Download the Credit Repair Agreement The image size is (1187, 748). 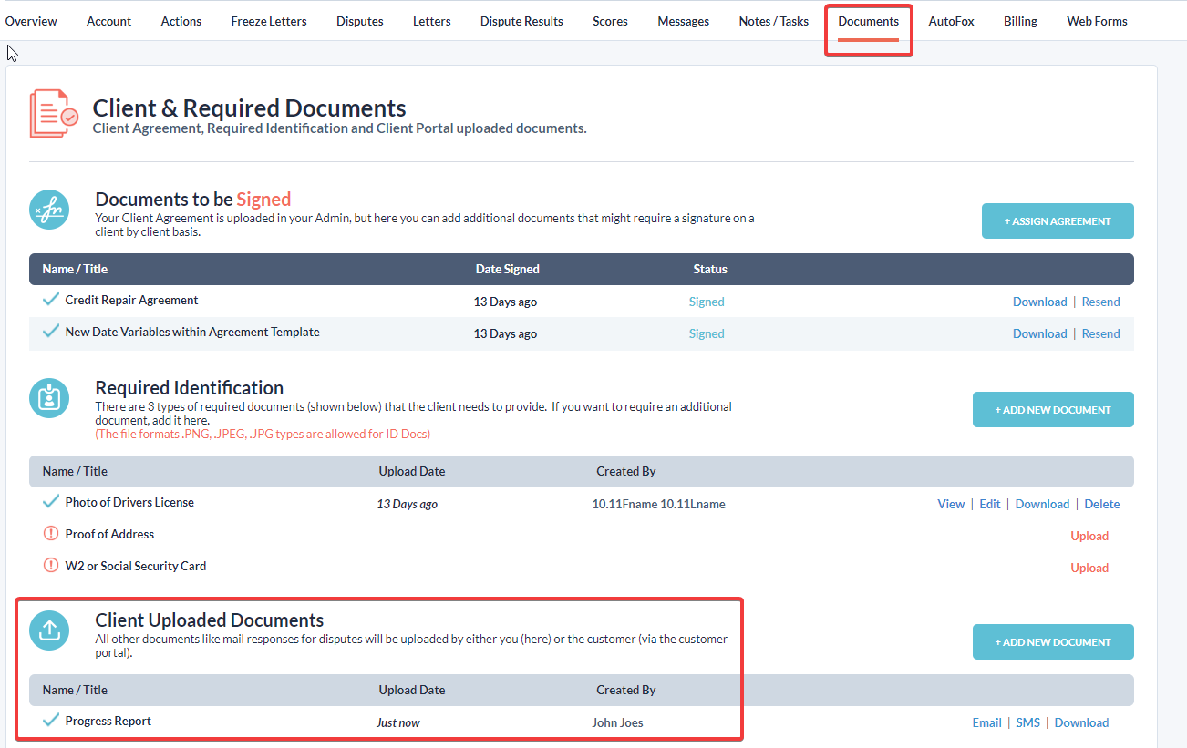[1039, 302]
